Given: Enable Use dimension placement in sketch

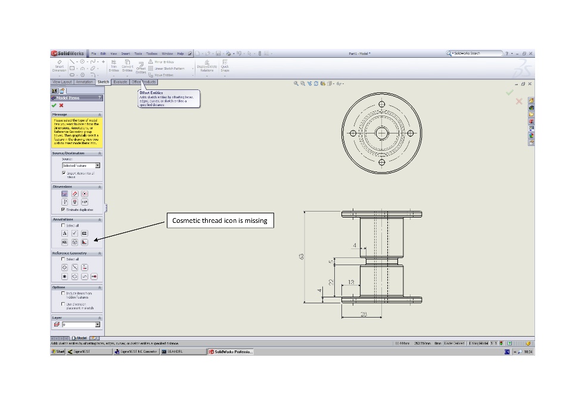Looking at the screenshot, I should click(63, 304).
